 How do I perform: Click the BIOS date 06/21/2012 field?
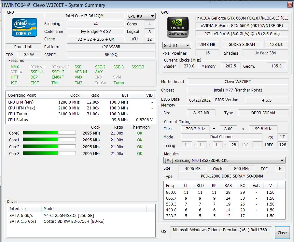coord(200,100)
